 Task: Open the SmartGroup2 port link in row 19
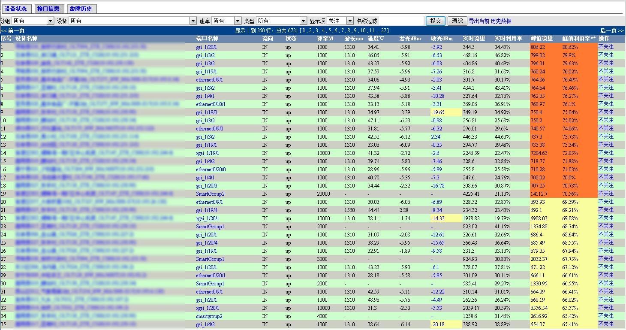coord(210,194)
